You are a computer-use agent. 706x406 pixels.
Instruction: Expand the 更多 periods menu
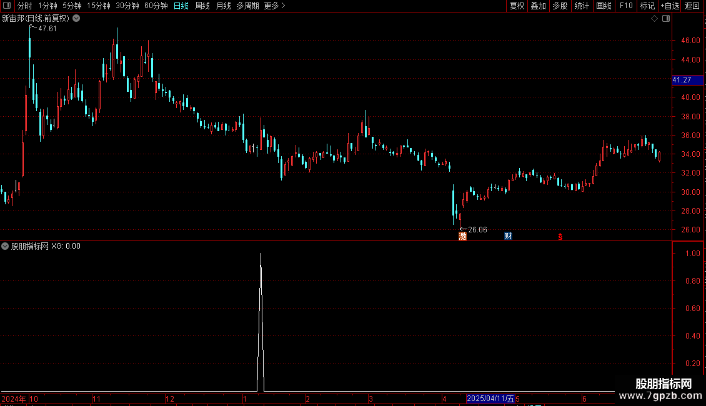tap(274, 6)
